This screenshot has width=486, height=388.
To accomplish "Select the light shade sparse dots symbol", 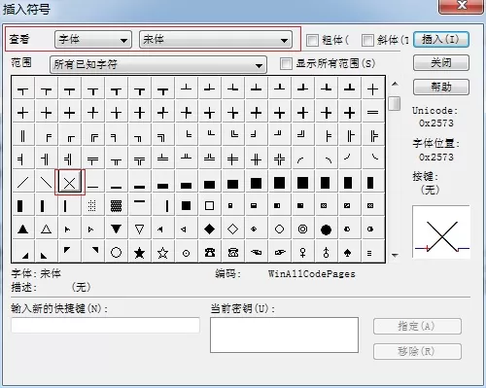I will pos(92,206).
